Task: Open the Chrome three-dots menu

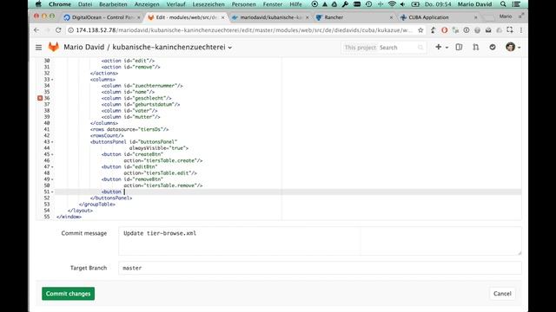Action: pyautogui.click(x=521, y=30)
